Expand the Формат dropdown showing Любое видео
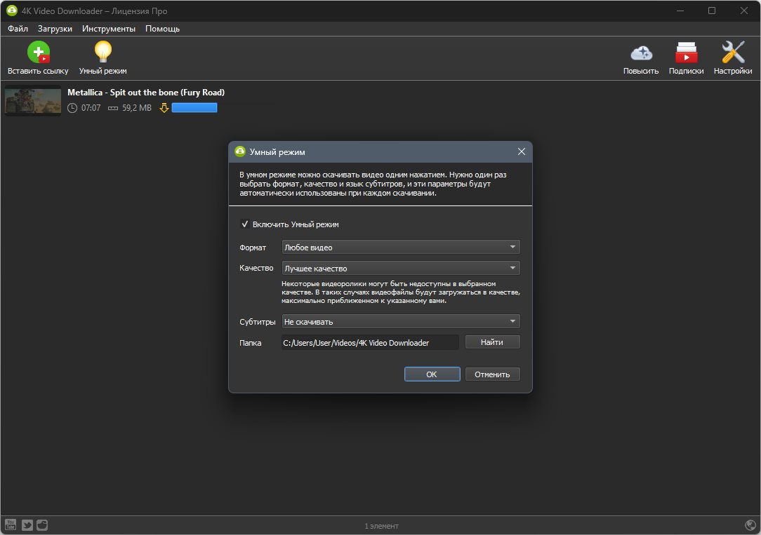 [401, 247]
